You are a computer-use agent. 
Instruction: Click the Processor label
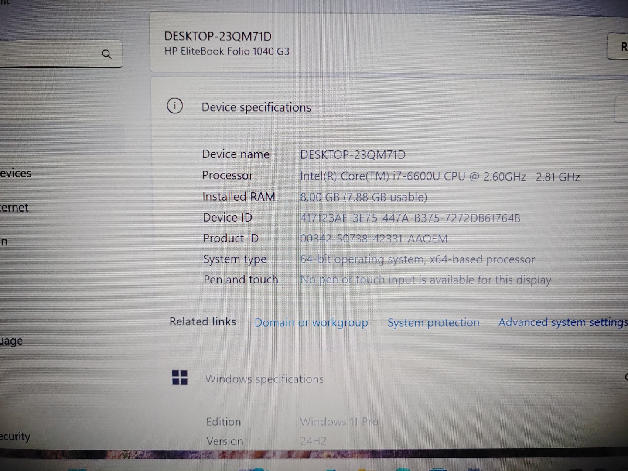coord(228,175)
